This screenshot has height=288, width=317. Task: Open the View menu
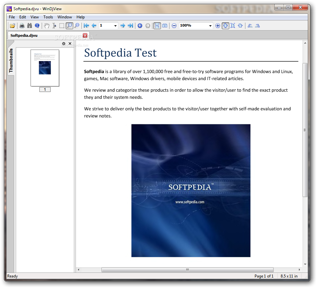pos(34,17)
